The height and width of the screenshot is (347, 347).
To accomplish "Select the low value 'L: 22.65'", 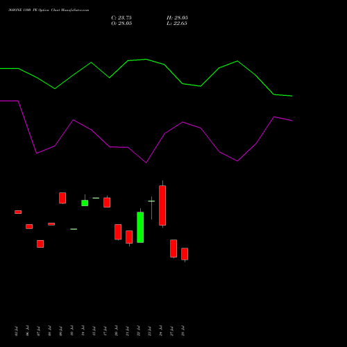I will [x=177, y=24].
